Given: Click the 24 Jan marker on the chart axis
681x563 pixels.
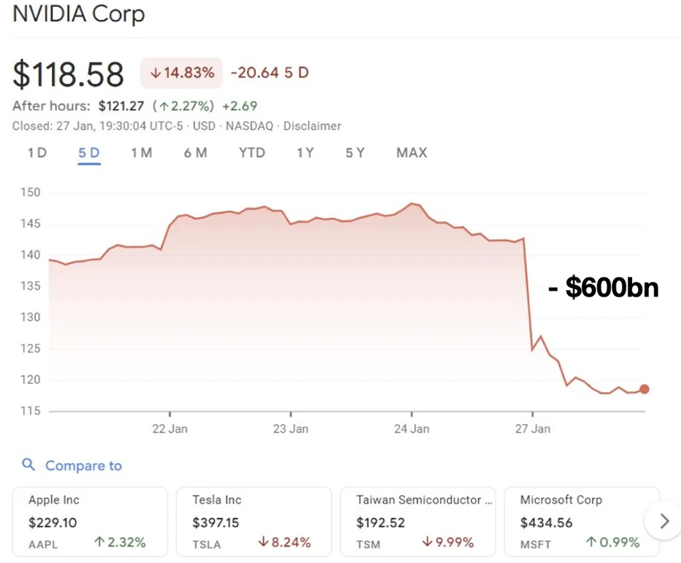Looking at the screenshot, I should tap(411, 429).
